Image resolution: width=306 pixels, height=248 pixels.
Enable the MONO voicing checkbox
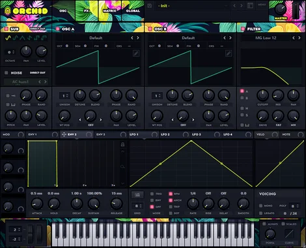(261, 206)
